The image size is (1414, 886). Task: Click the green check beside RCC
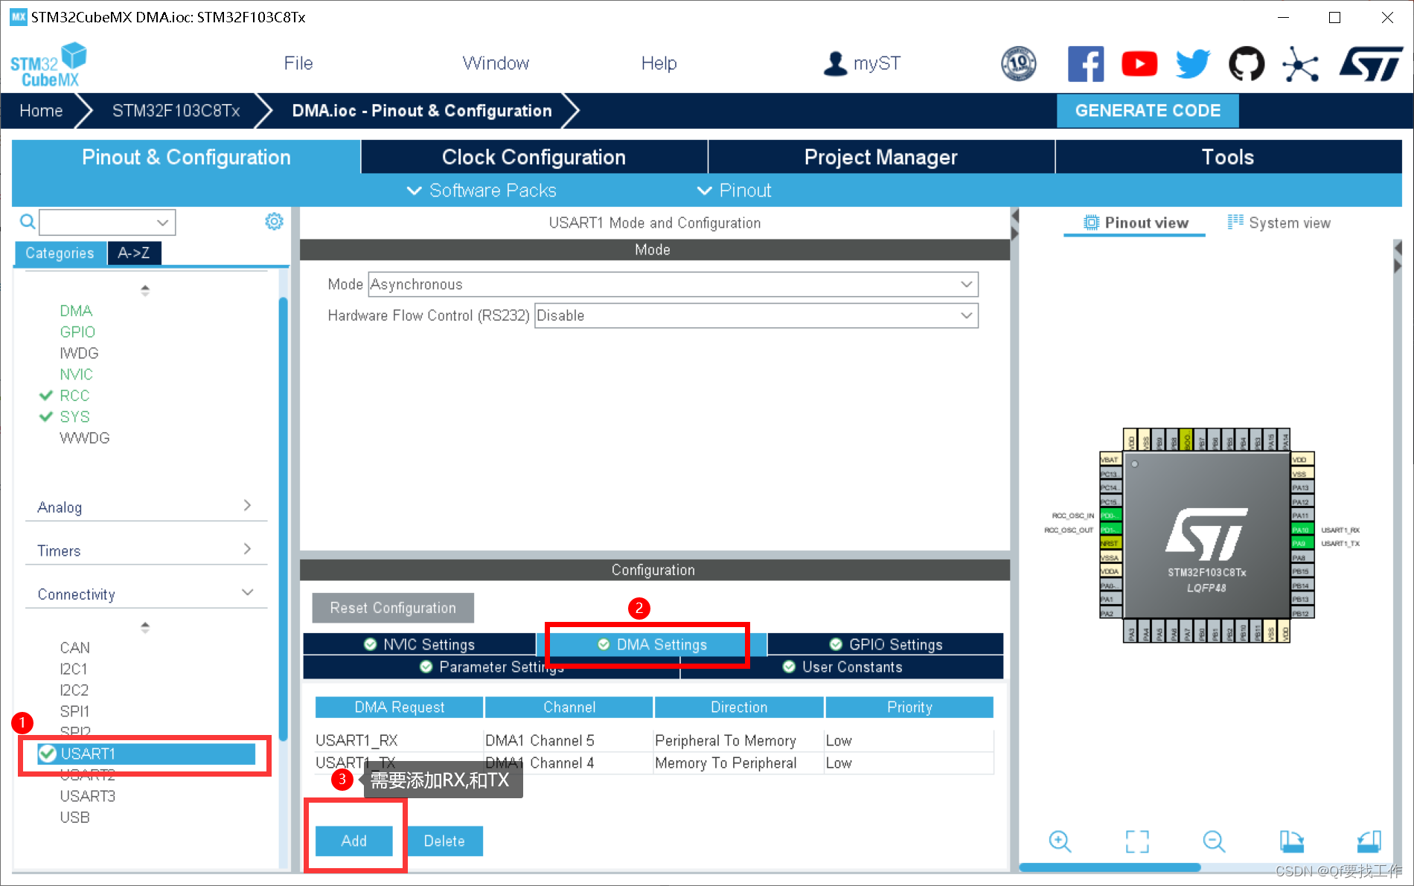point(46,395)
